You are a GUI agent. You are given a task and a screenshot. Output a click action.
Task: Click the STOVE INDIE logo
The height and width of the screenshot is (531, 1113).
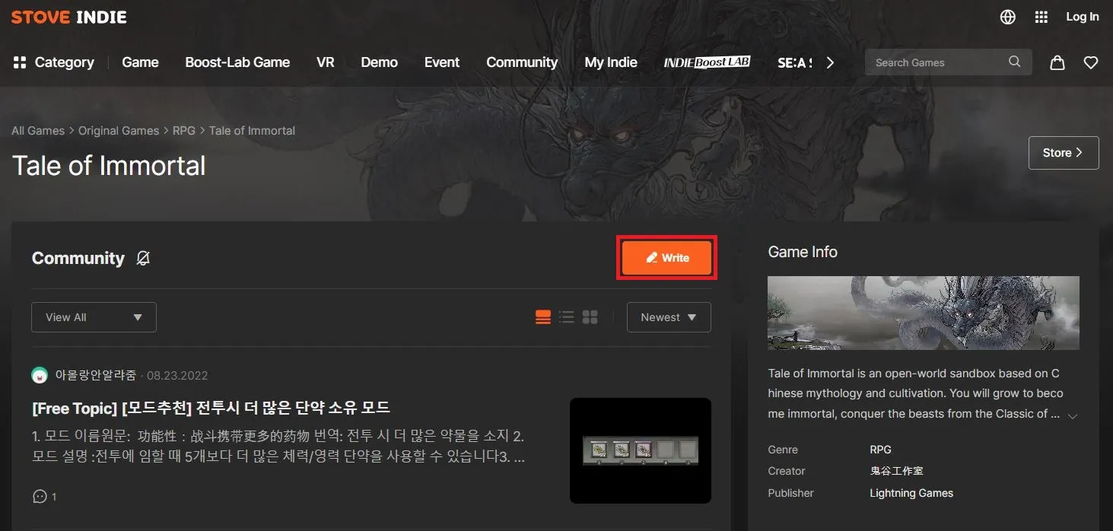click(x=69, y=17)
